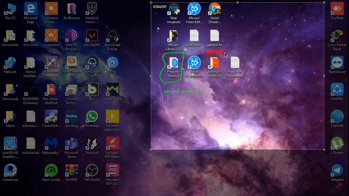Launch Icecream Video Editor shortcut
Viewport: 349px width, 196px height.
click(112, 121)
